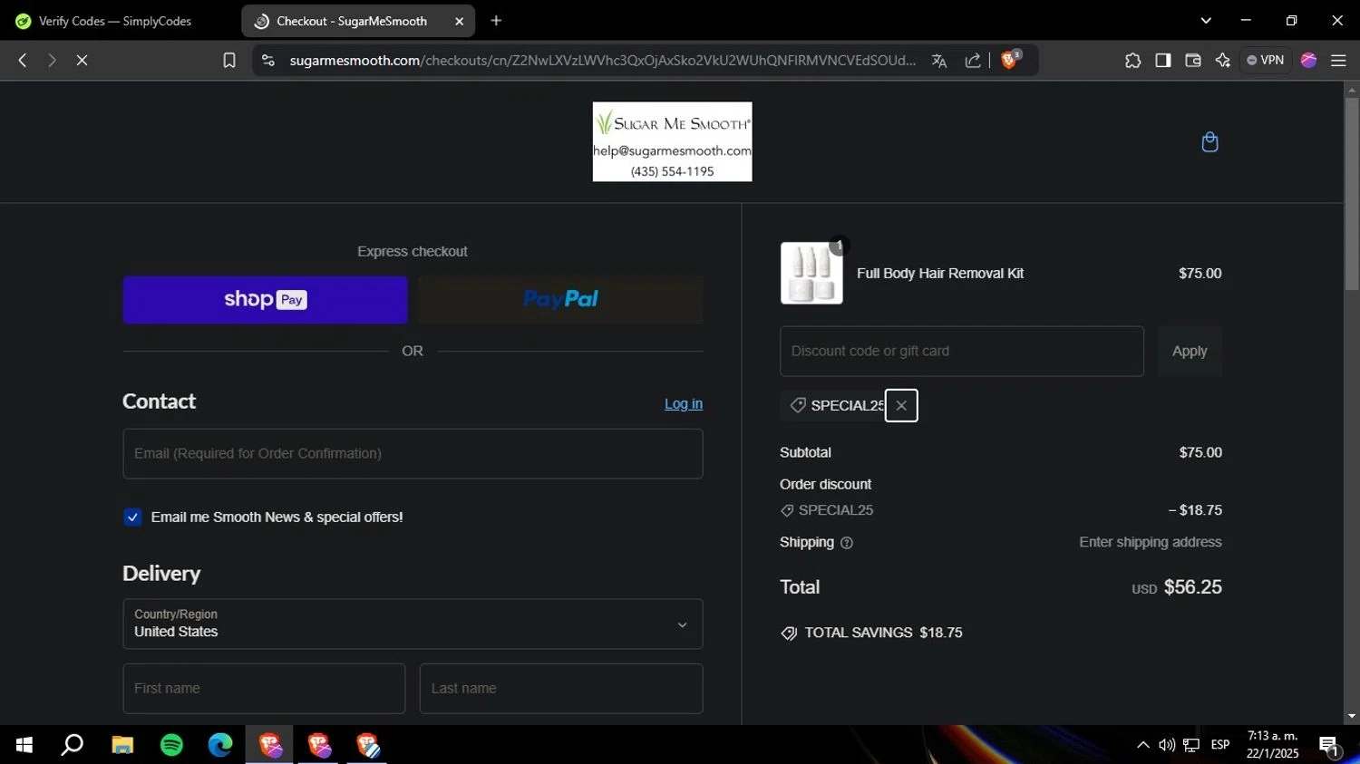This screenshot has width=1360, height=764.
Task: Apply the discount code
Action: click(x=1190, y=352)
